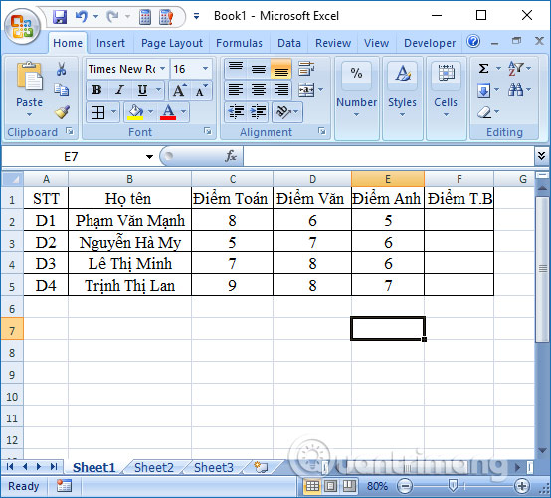Click the Increase Indent icon
Viewport: 551px width, 498px height.
259,112
